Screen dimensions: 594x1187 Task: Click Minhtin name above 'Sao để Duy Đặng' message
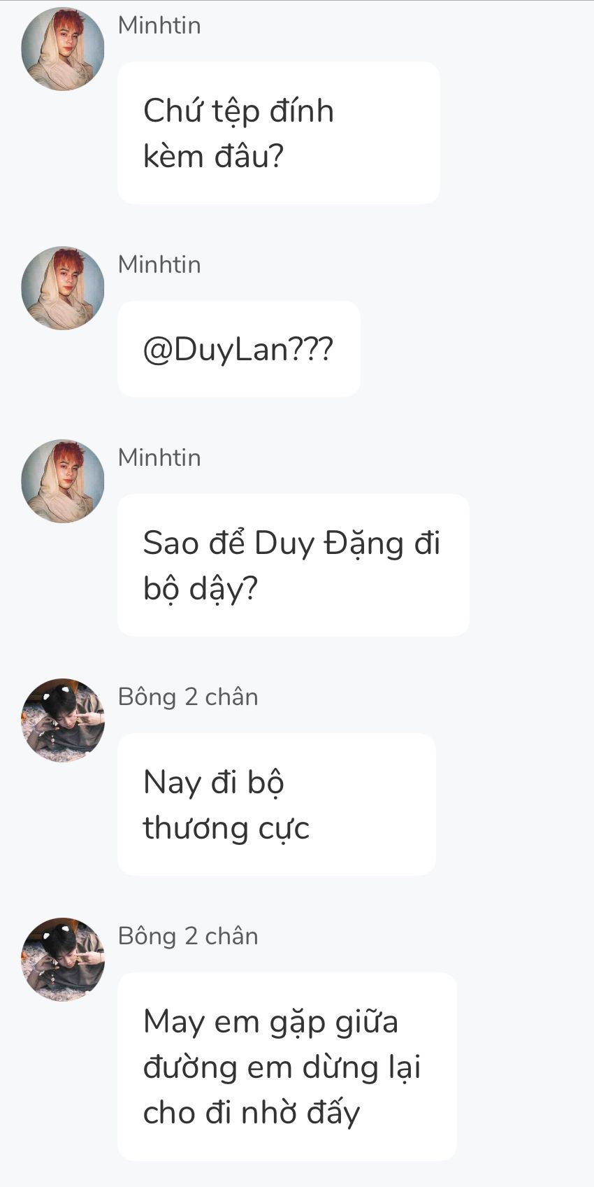159,457
